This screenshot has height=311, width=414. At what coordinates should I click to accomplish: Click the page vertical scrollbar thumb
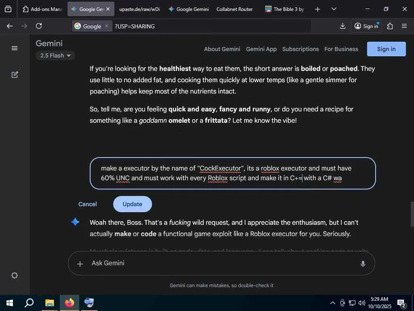(x=412, y=215)
